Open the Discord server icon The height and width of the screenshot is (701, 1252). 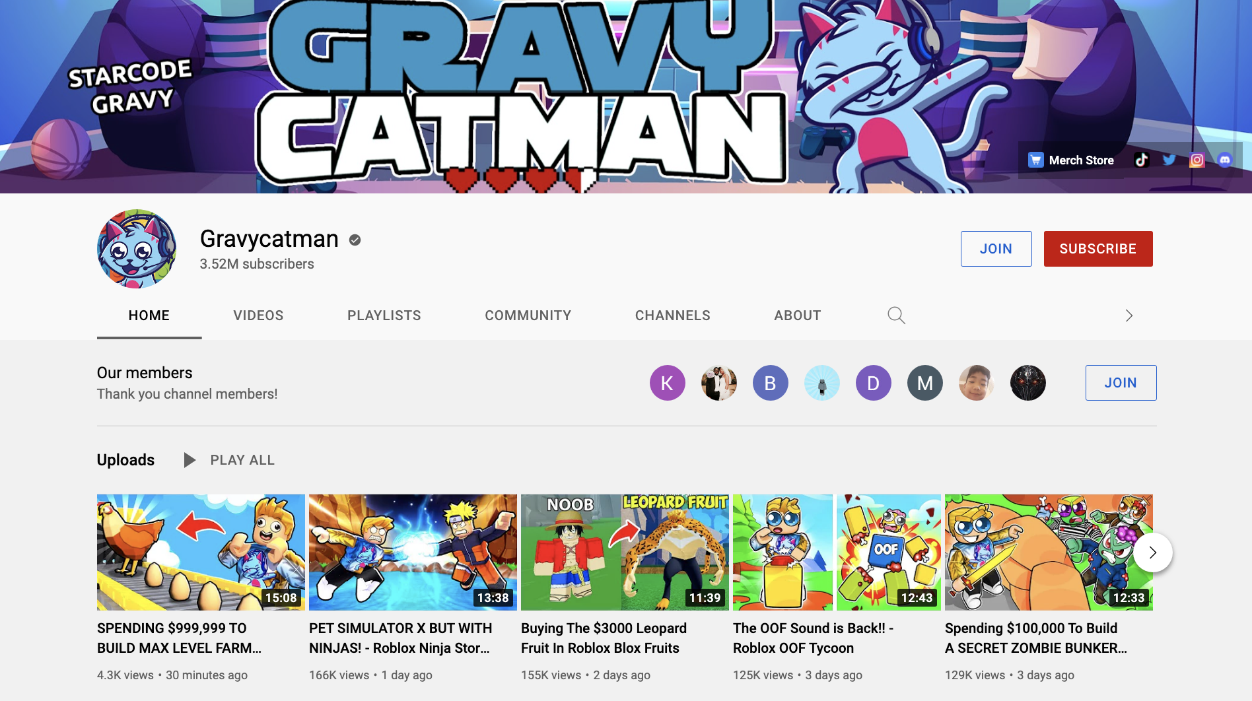pyautogui.click(x=1225, y=160)
